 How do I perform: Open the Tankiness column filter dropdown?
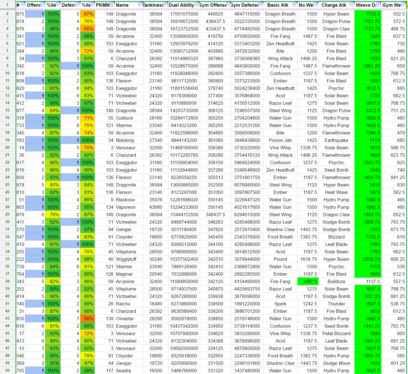[x=165, y=5]
